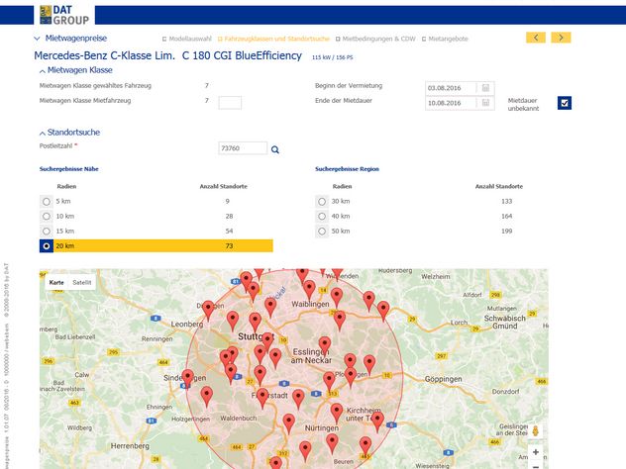626x469 pixels.
Task: Select 10 km radius
Action: tap(47, 216)
